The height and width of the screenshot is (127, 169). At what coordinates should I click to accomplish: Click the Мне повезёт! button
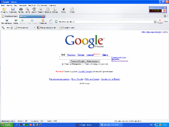(x=93, y=61)
